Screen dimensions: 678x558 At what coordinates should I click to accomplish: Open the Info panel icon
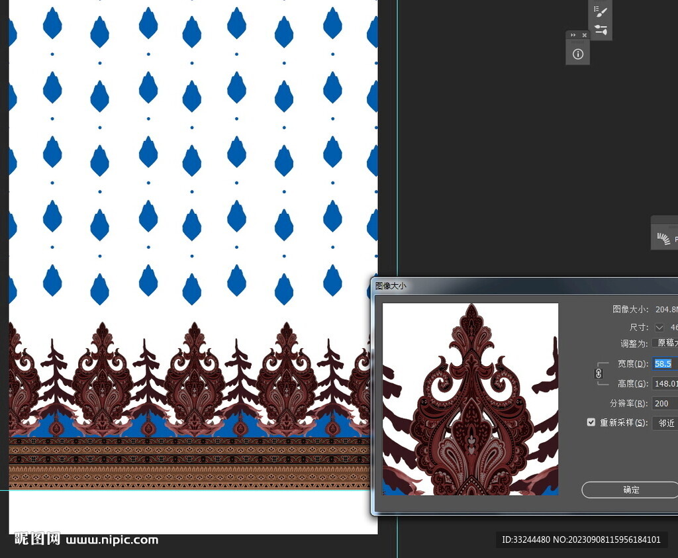[x=577, y=54]
